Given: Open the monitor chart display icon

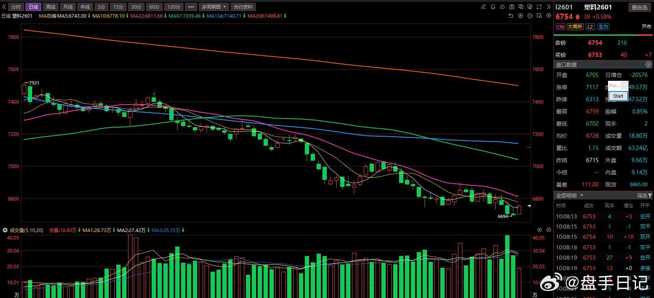Looking at the screenshot, I should (x=530, y=7).
